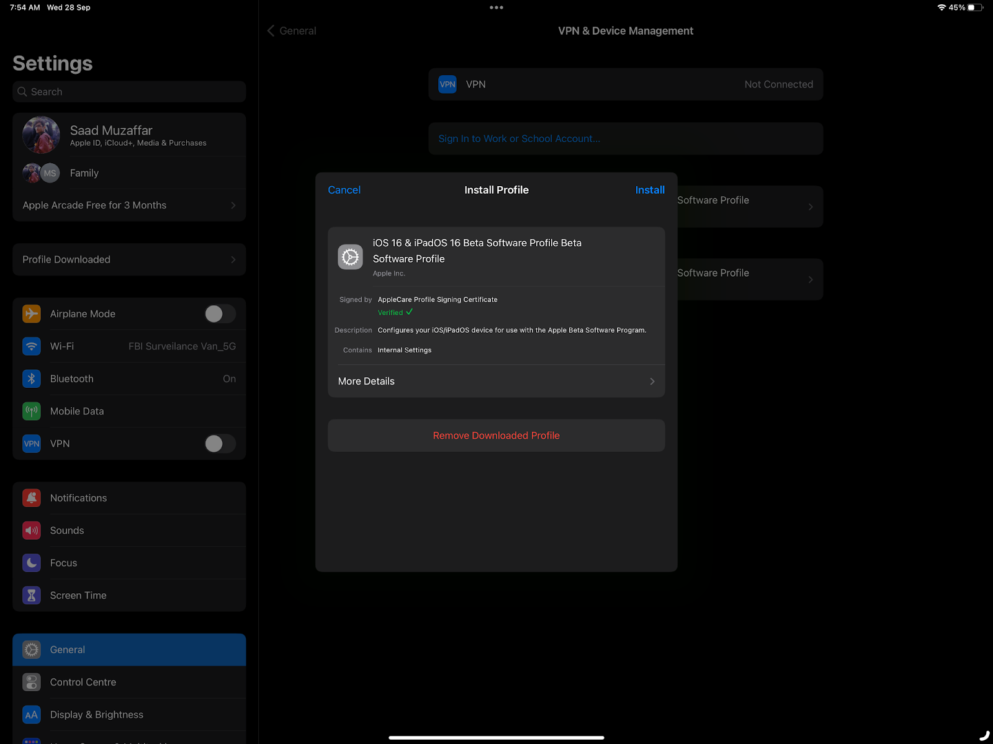Toggle the Airplane Mode switch
This screenshot has height=744, width=993.
coord(220,314)
